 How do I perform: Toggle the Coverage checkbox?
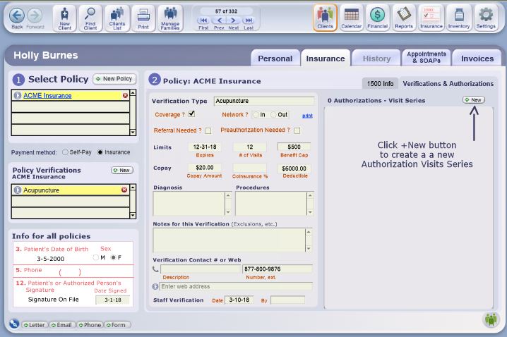point(192,114)
